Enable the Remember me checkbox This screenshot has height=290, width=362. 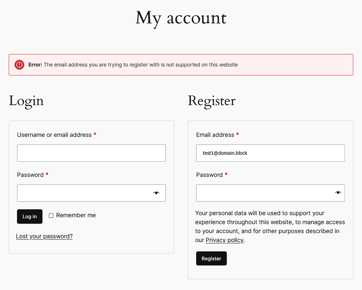(51, 216)
